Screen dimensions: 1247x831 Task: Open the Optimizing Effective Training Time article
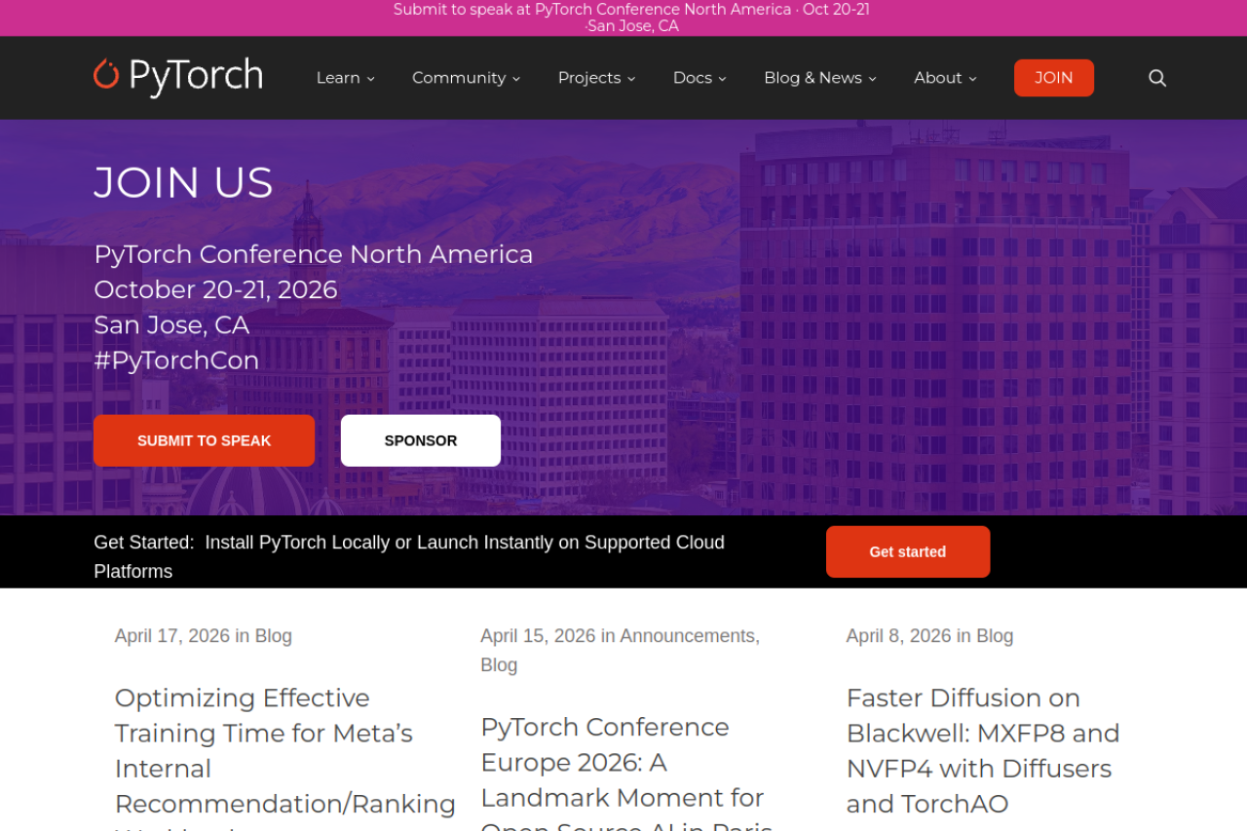(x=285, y=756)
